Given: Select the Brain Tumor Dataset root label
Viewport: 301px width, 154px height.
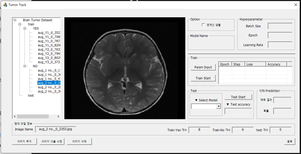Looking at the screenshot, I should [x=38, y=20].
